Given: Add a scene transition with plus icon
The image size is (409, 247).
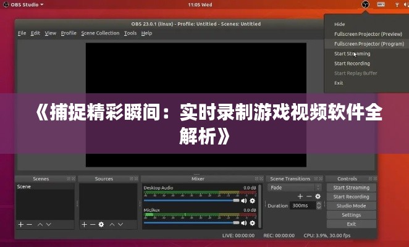Looking at the screenshot, I should pos(300,196).
